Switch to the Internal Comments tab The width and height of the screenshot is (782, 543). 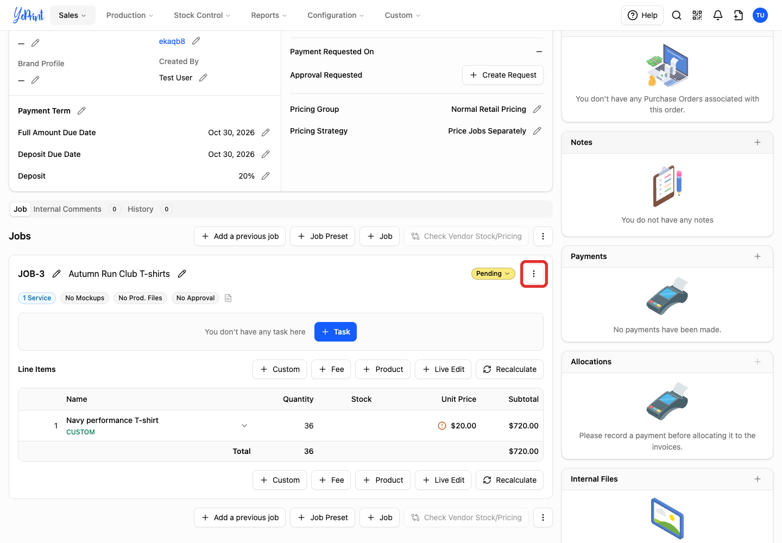point(76,209)
